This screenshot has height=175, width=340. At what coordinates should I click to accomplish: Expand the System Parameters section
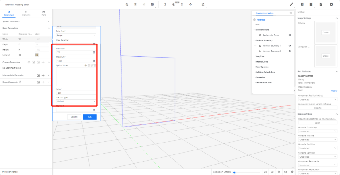click(49, 21)
